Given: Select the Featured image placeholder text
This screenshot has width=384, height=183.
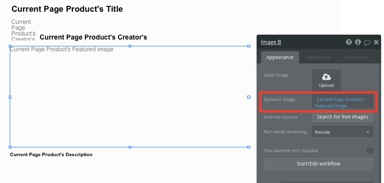Looking at the screenshot, I should [x=61, y=49].
